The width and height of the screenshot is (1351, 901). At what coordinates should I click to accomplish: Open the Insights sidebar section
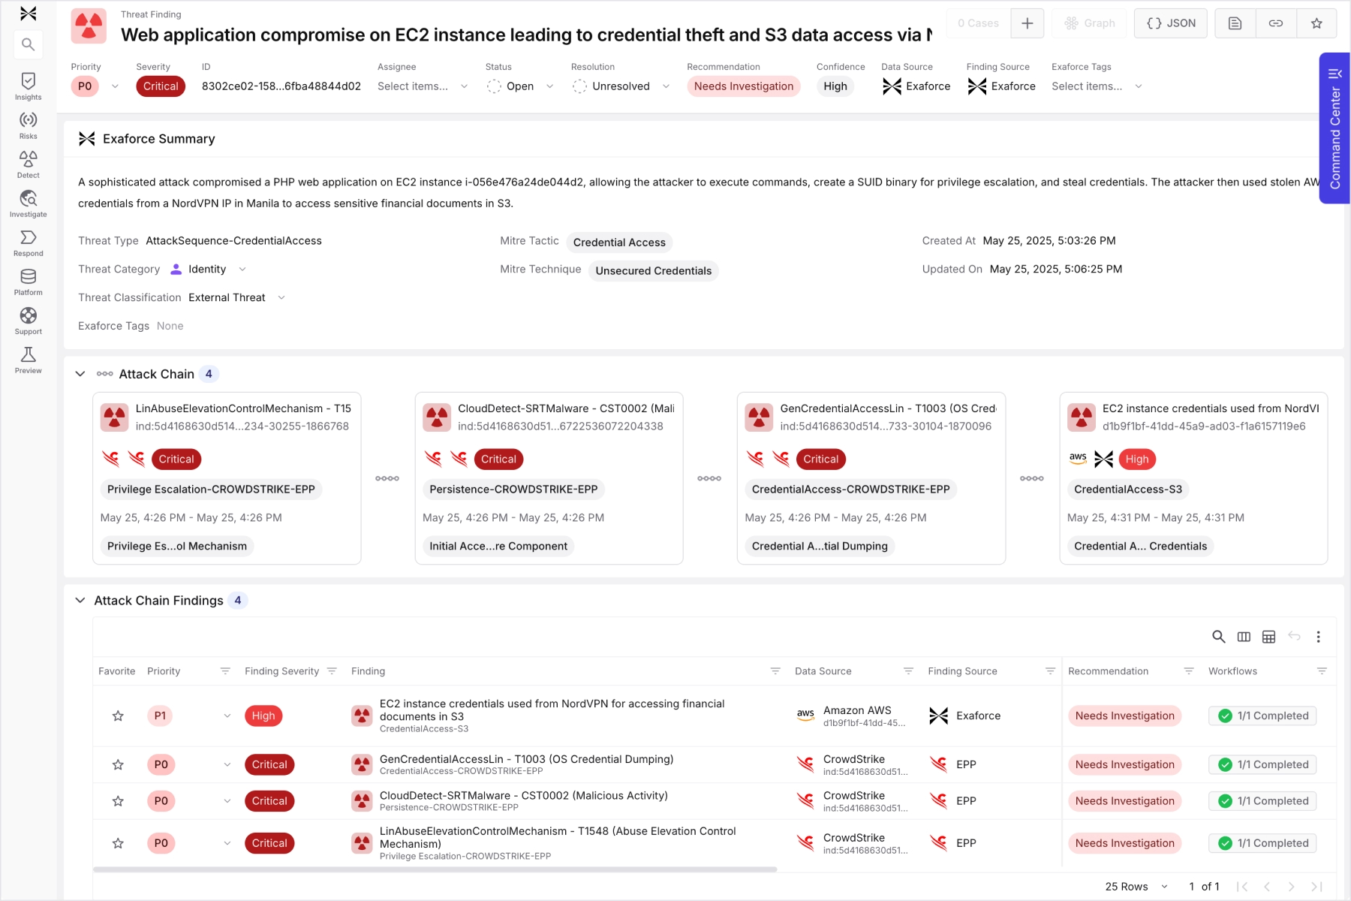click(28, 86)
